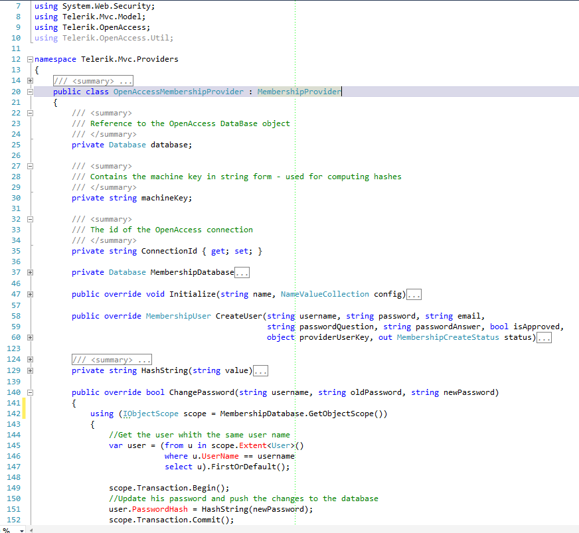This screenshot has height=533, width=579.
Task: Collapse summary comment using line 22 minus marker
Action: pyautogui.click(x=31, y=113)
